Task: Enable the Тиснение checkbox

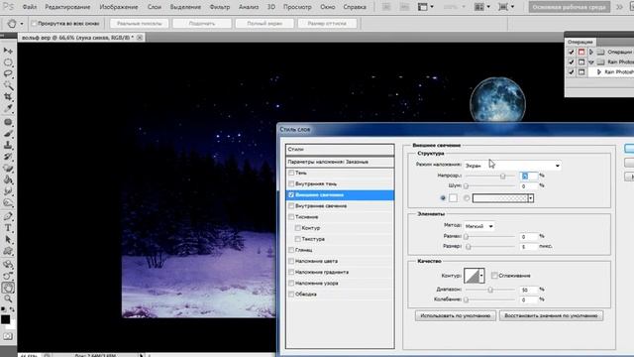Action: 291,217
